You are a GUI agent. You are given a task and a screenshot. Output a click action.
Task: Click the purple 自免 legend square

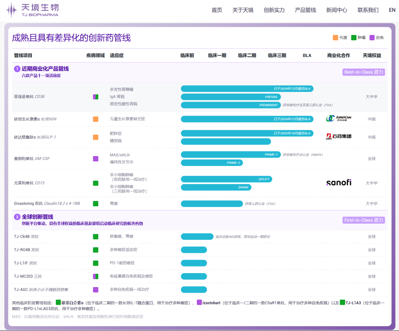[x=372, y=38]
